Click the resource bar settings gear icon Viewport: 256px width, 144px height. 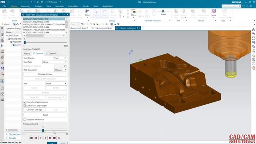pos(2,28)
